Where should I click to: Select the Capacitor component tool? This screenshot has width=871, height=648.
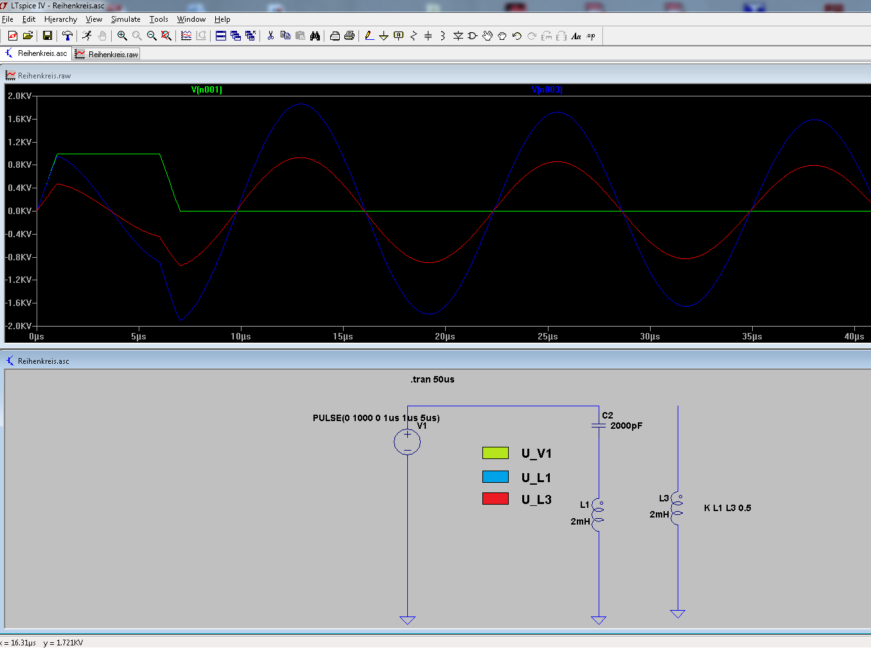[x=428, y=36]
